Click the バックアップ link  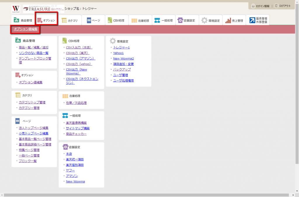tap(122, 69)
